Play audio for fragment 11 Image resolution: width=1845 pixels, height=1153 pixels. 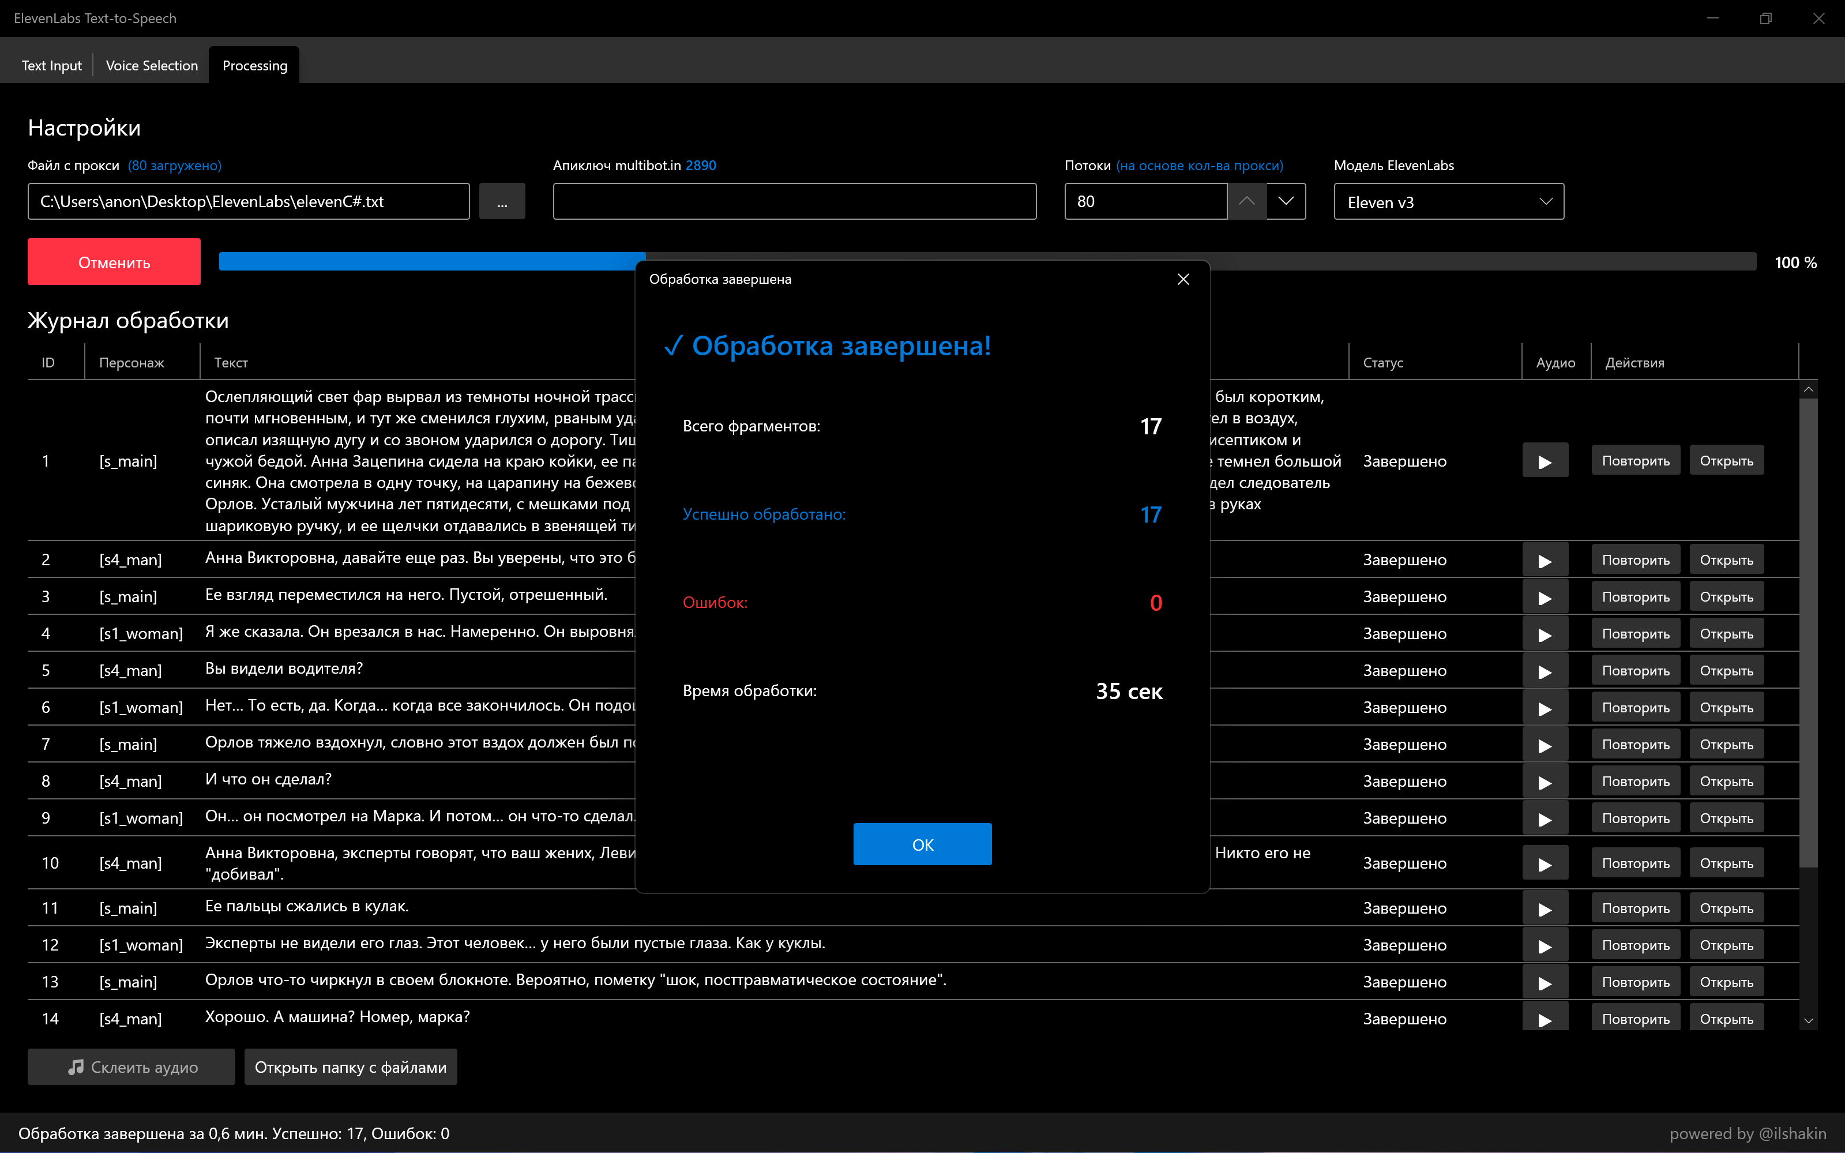pyautogui.click(x=1545, y=908)
